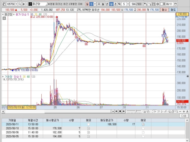Image resolution: width=190 pixels, height=142 pixels.
Task: Click the stop playback button
Action: (x=120, y=111)
